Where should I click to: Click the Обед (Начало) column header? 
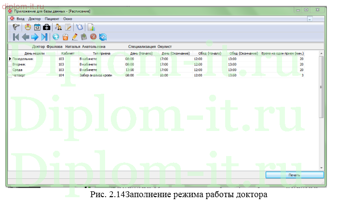210,54
